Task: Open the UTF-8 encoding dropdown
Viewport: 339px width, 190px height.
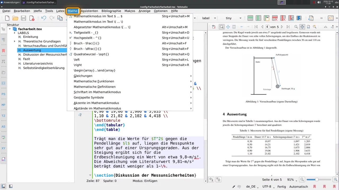Action: [269, 187]
